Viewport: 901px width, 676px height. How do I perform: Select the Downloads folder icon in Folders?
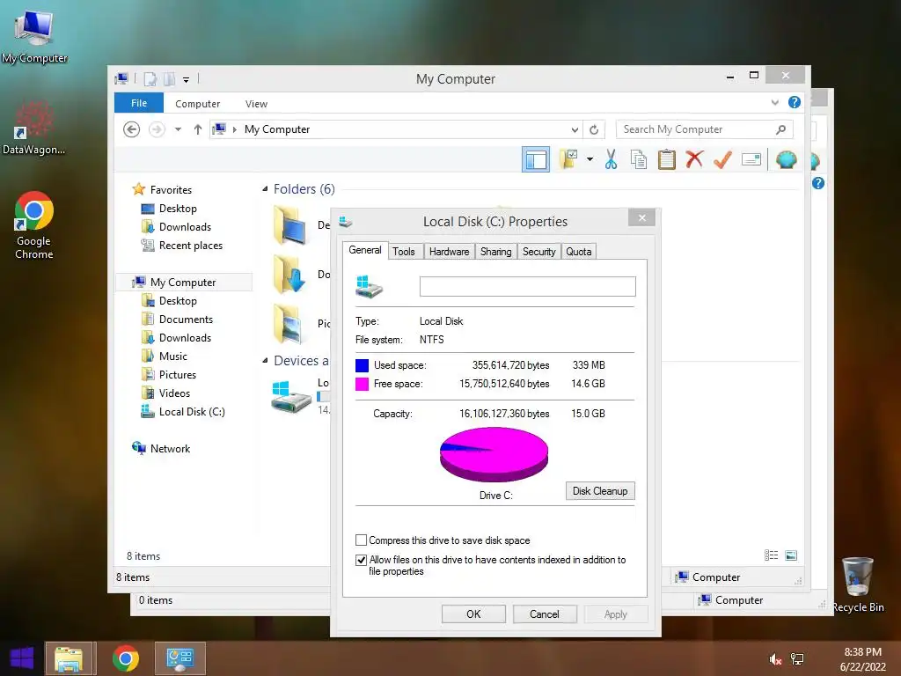(x=290, y=275)
